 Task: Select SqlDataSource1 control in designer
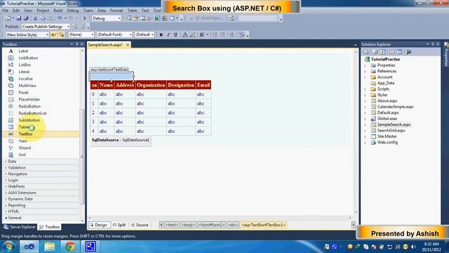(x=121, y=141)
